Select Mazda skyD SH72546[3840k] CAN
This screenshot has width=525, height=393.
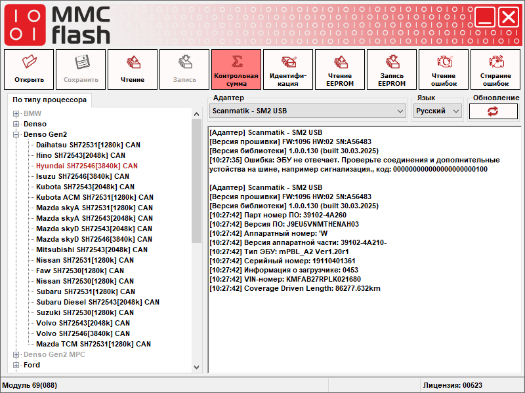click(94, 239)
